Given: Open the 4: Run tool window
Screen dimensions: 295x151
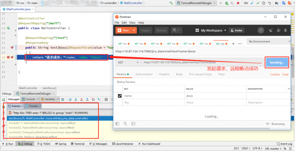Looking at the screenshot, I should tap(8, 144).
